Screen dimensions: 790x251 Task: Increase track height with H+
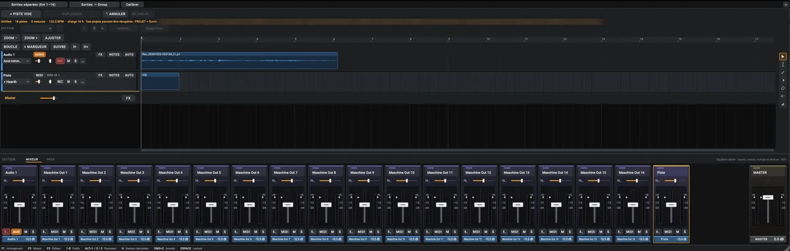click(86, 47)
